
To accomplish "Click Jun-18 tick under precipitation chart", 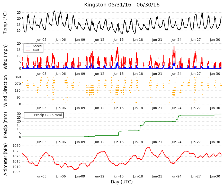I will [138, 142].
